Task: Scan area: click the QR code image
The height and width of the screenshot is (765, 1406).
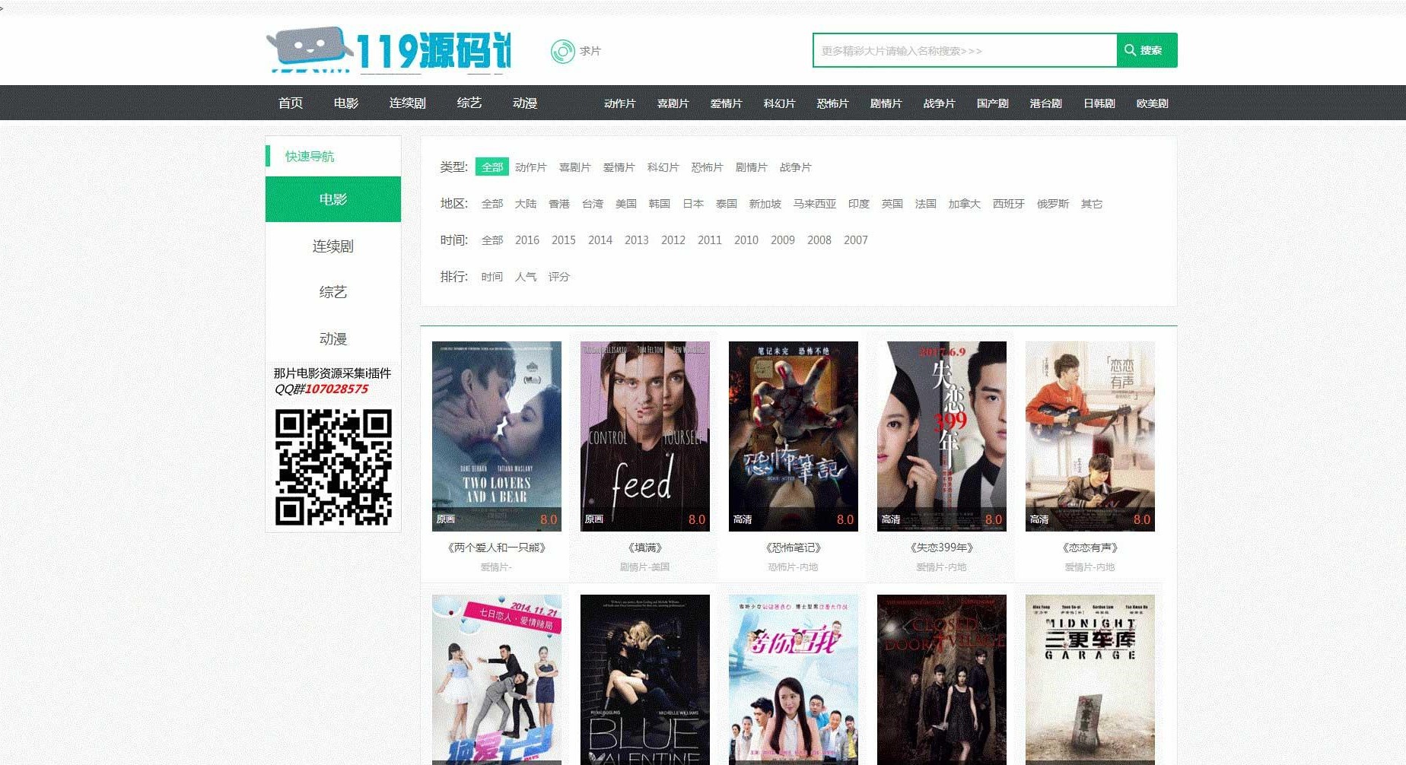Action: [332, 466]
